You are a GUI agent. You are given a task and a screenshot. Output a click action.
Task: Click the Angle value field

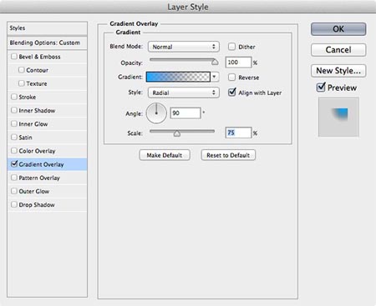[x=185, y=113]
